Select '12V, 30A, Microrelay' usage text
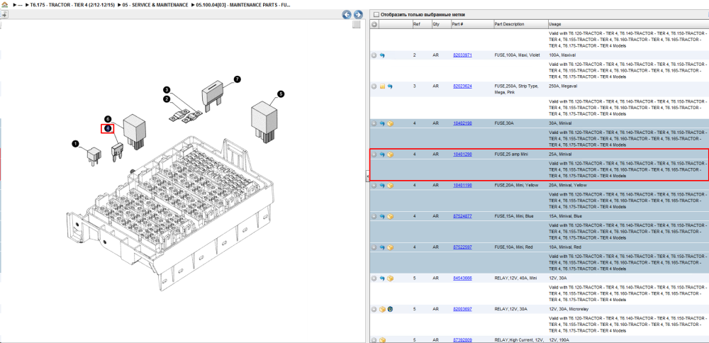Screen dimensions: 709x343 pos(567,309)
